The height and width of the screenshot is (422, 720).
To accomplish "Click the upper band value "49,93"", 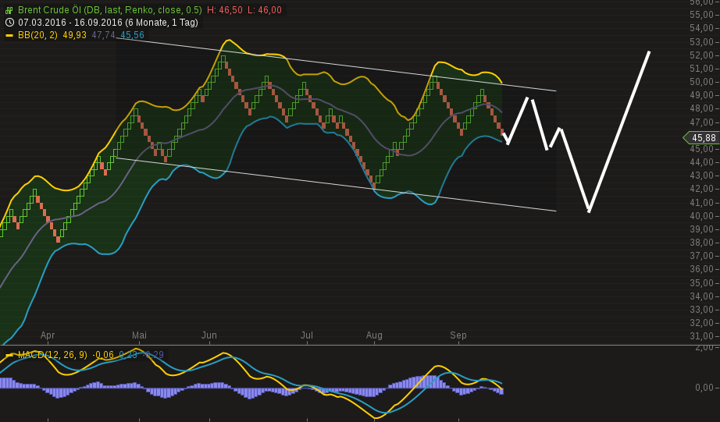I will [74, 35].
